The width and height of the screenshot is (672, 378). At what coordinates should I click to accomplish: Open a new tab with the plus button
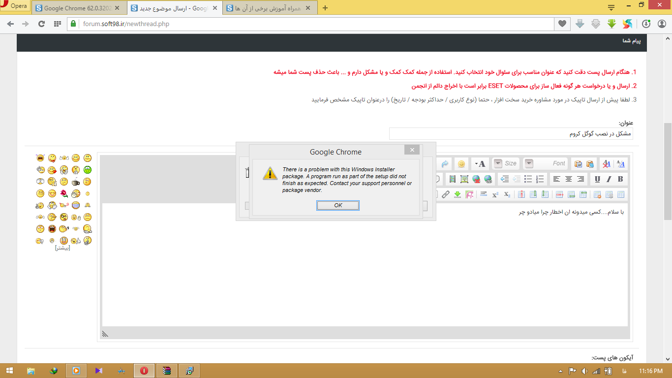(325, 8)
